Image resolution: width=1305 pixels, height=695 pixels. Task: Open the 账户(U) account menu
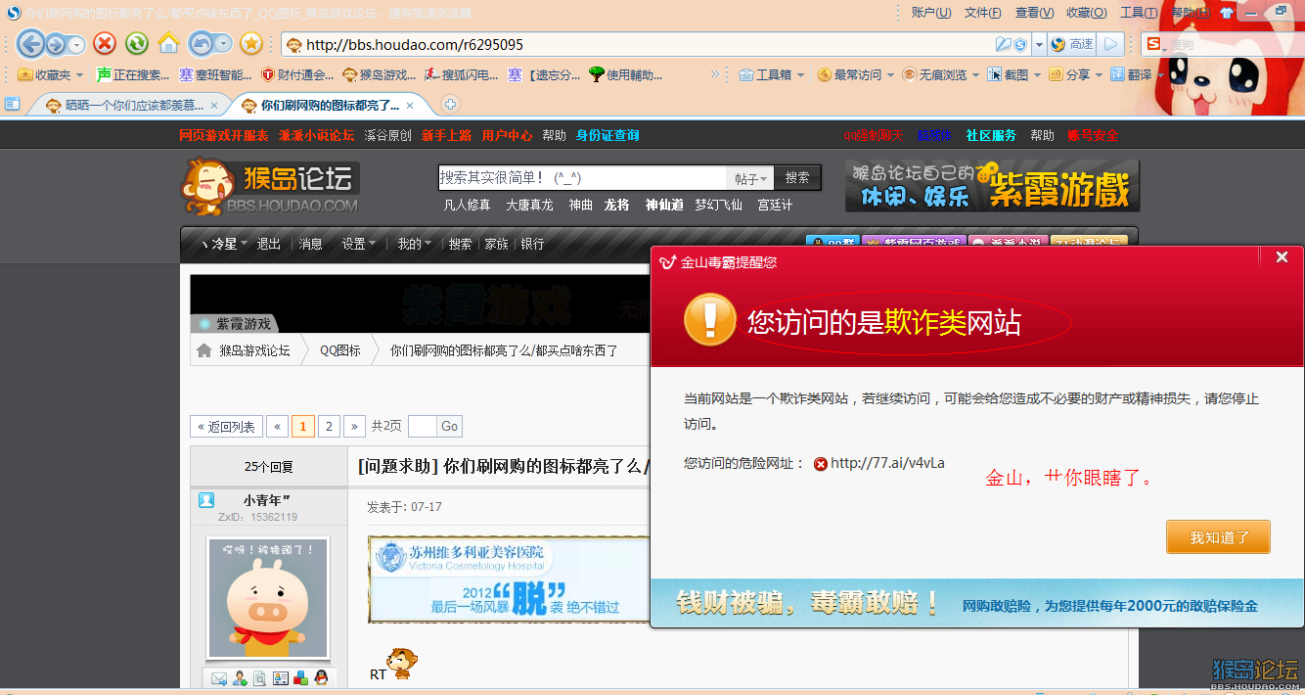(x=931, y=13)
